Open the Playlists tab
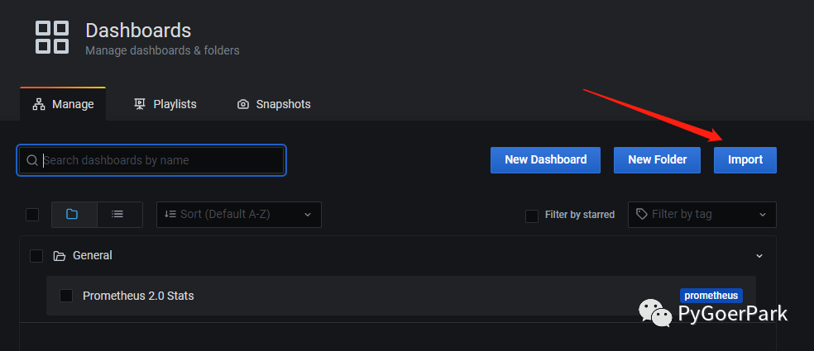Image resolution: width=814 pixels, height=351 pixels. click(x=165, y=104)
